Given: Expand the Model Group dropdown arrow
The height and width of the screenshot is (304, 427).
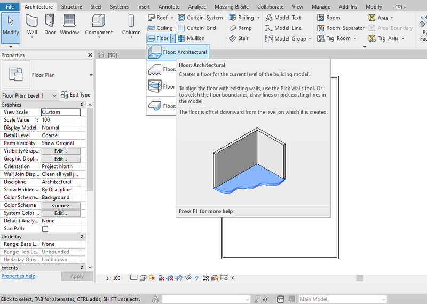Looking at the screenshot, I should [310, 38].
